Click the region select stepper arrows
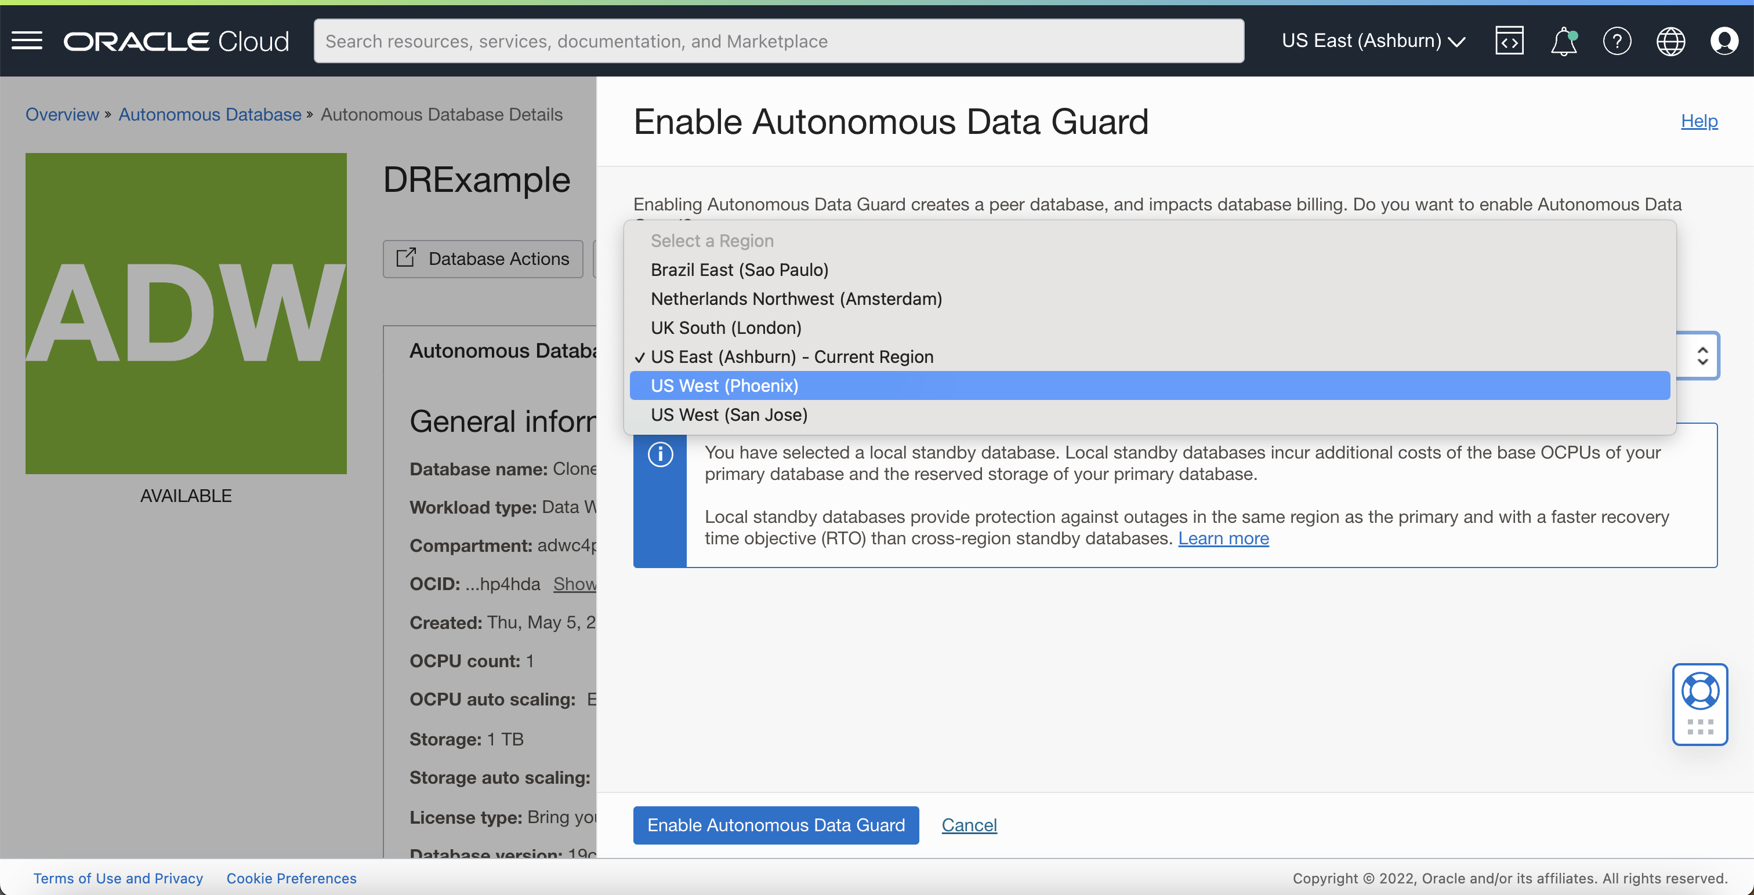This screenshot has width=1754, height=895. click(1702, 355)
